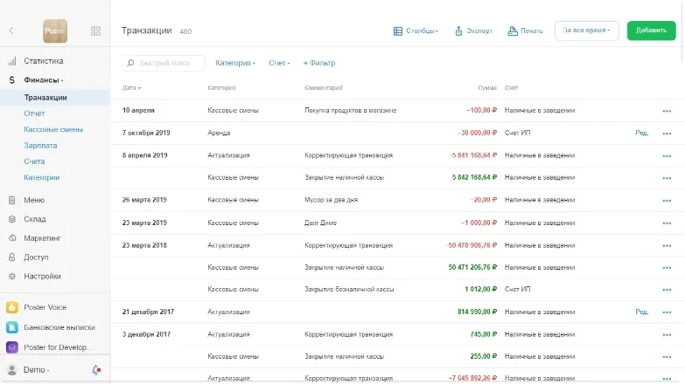
Task: Open the Отчет finance page
Action: (x=34, y=113)
